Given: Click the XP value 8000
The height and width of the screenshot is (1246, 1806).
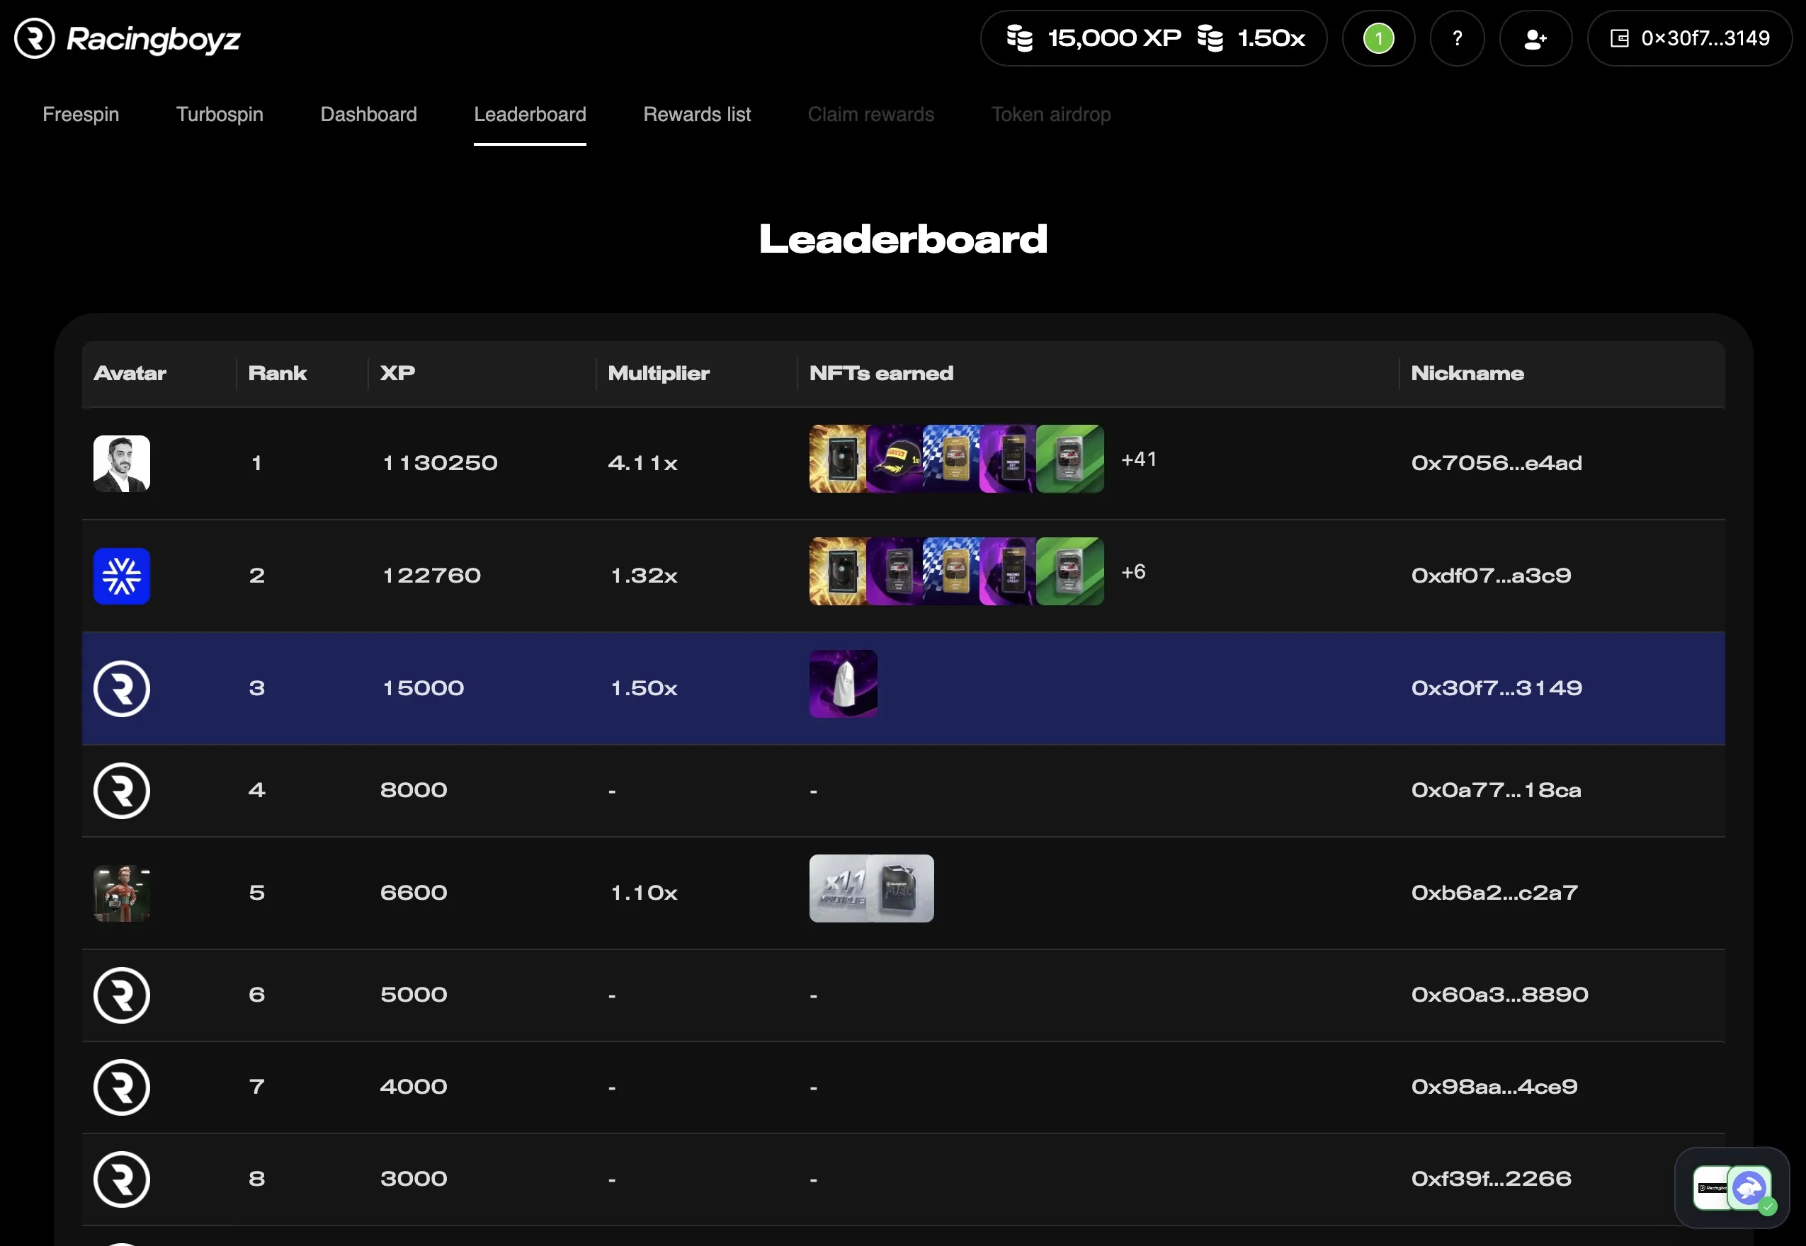Looking at the screenshot, I should [x=413, y=790].
